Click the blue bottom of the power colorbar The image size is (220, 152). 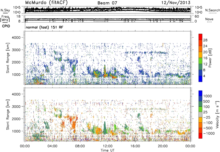(200, 79)
